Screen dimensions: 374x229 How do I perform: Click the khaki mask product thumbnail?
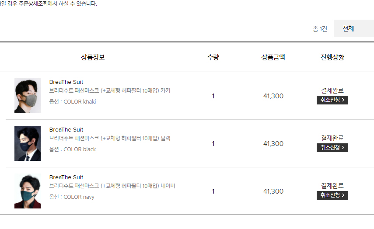tap(28, 96)
